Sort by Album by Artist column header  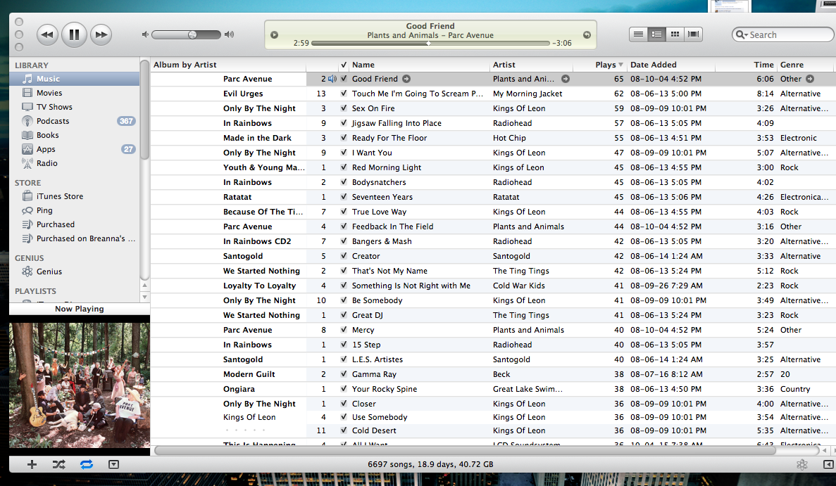click(x=228, y=65)
